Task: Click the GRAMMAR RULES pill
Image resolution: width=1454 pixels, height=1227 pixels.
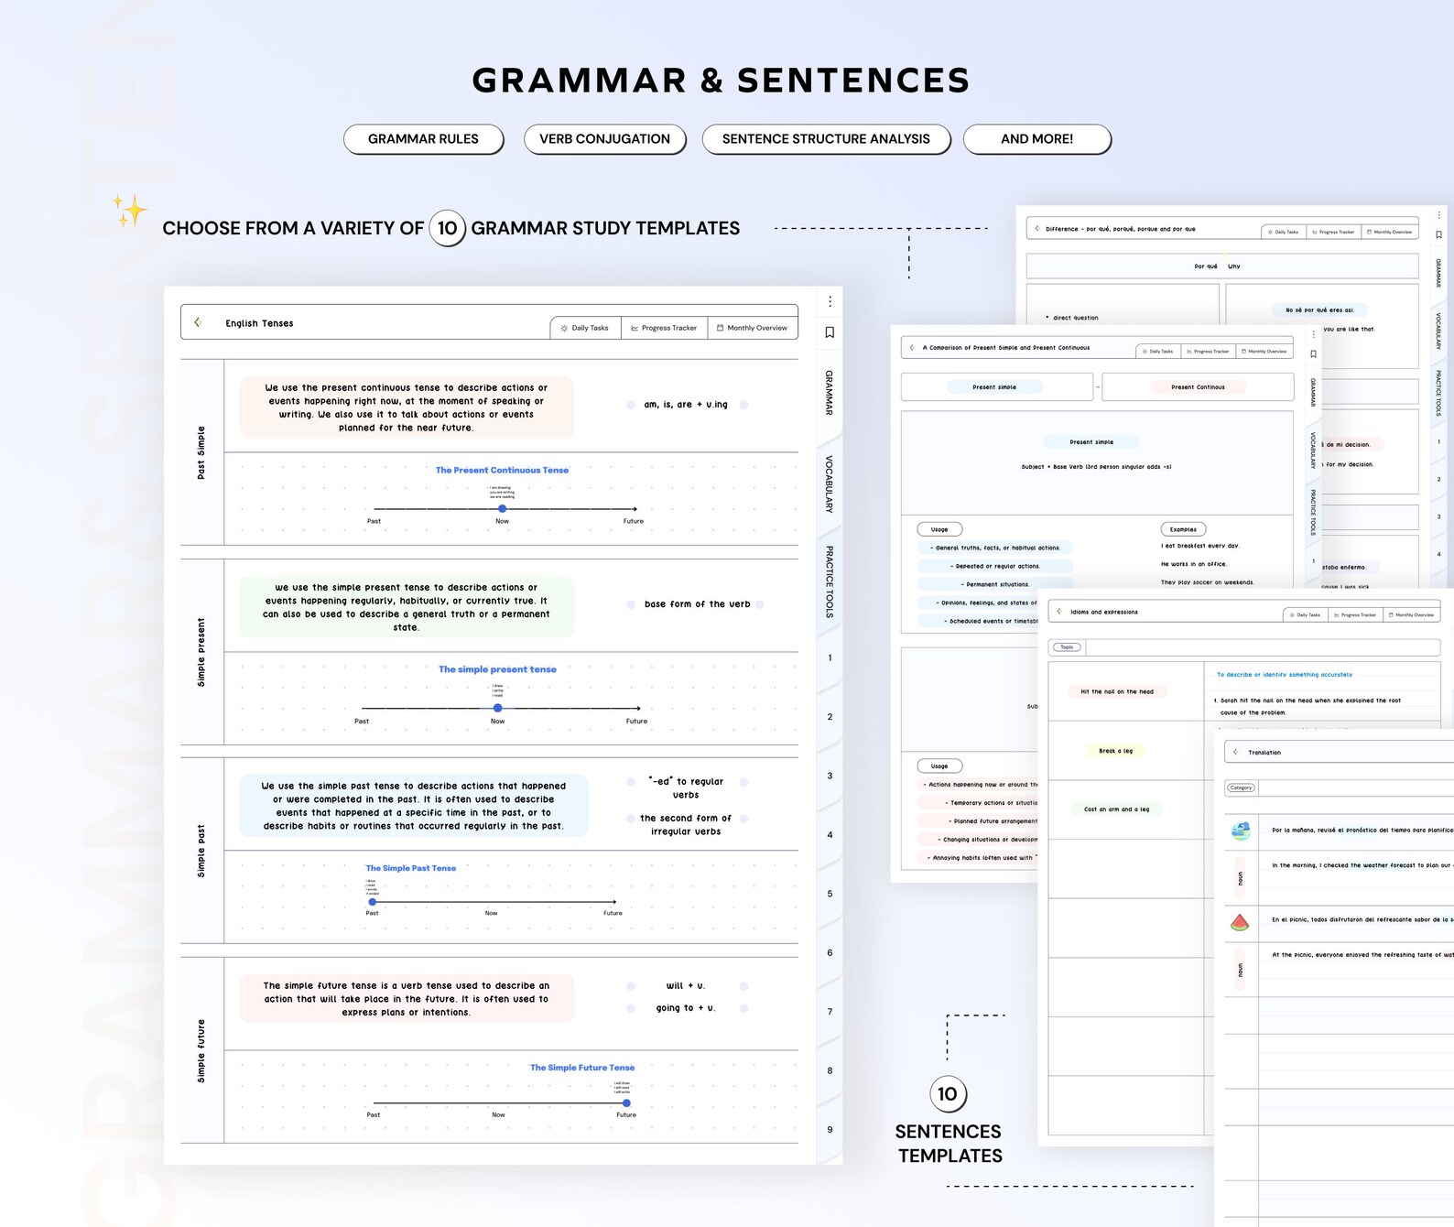Action: coord(423,139)
